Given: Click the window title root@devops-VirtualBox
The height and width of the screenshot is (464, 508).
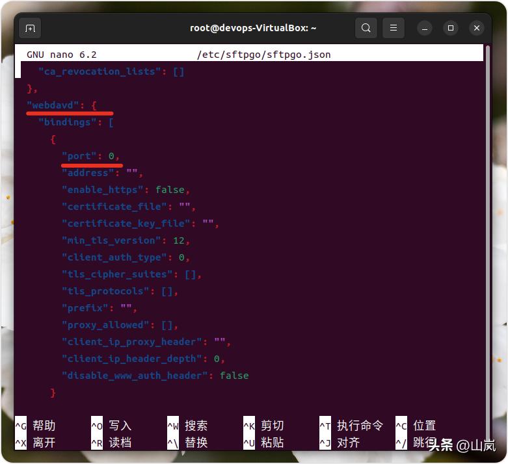Looking at the screenshot, I should click(253, 28).
